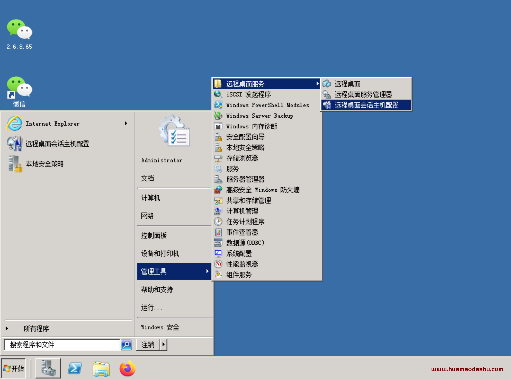Click the 服务 gear icon
Image resolution: width=511 pixels, height=379 pixels.
tap(218, 169)
